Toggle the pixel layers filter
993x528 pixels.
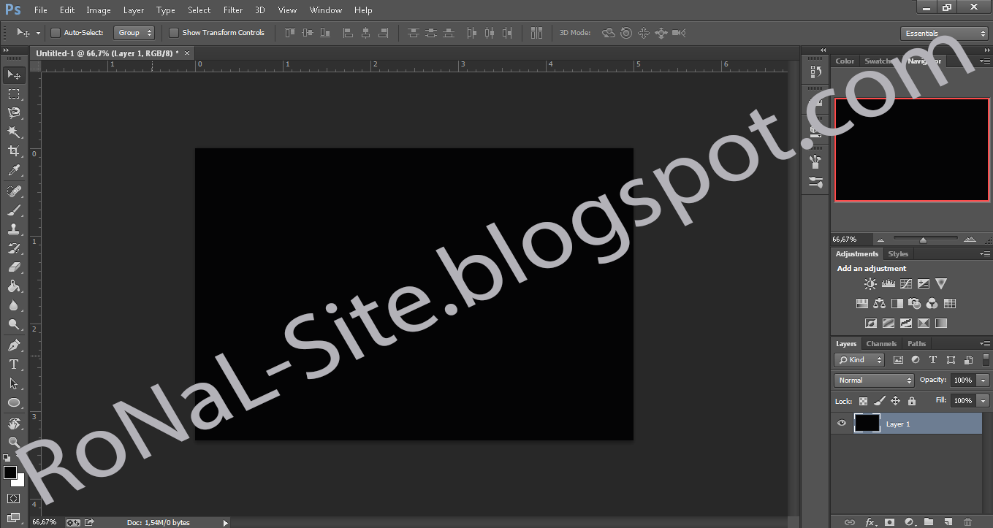click(x=898, y=360)
